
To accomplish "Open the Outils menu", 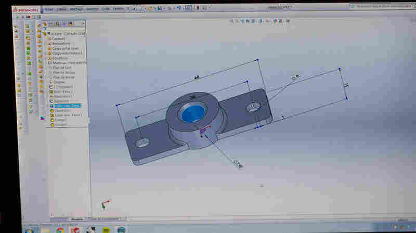I will (106, 9).
